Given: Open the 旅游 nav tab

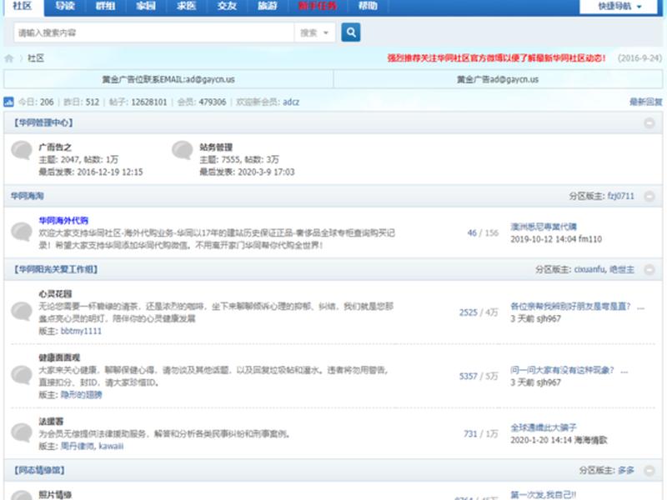Looking at the screenshot, I should tap(267, 6).
